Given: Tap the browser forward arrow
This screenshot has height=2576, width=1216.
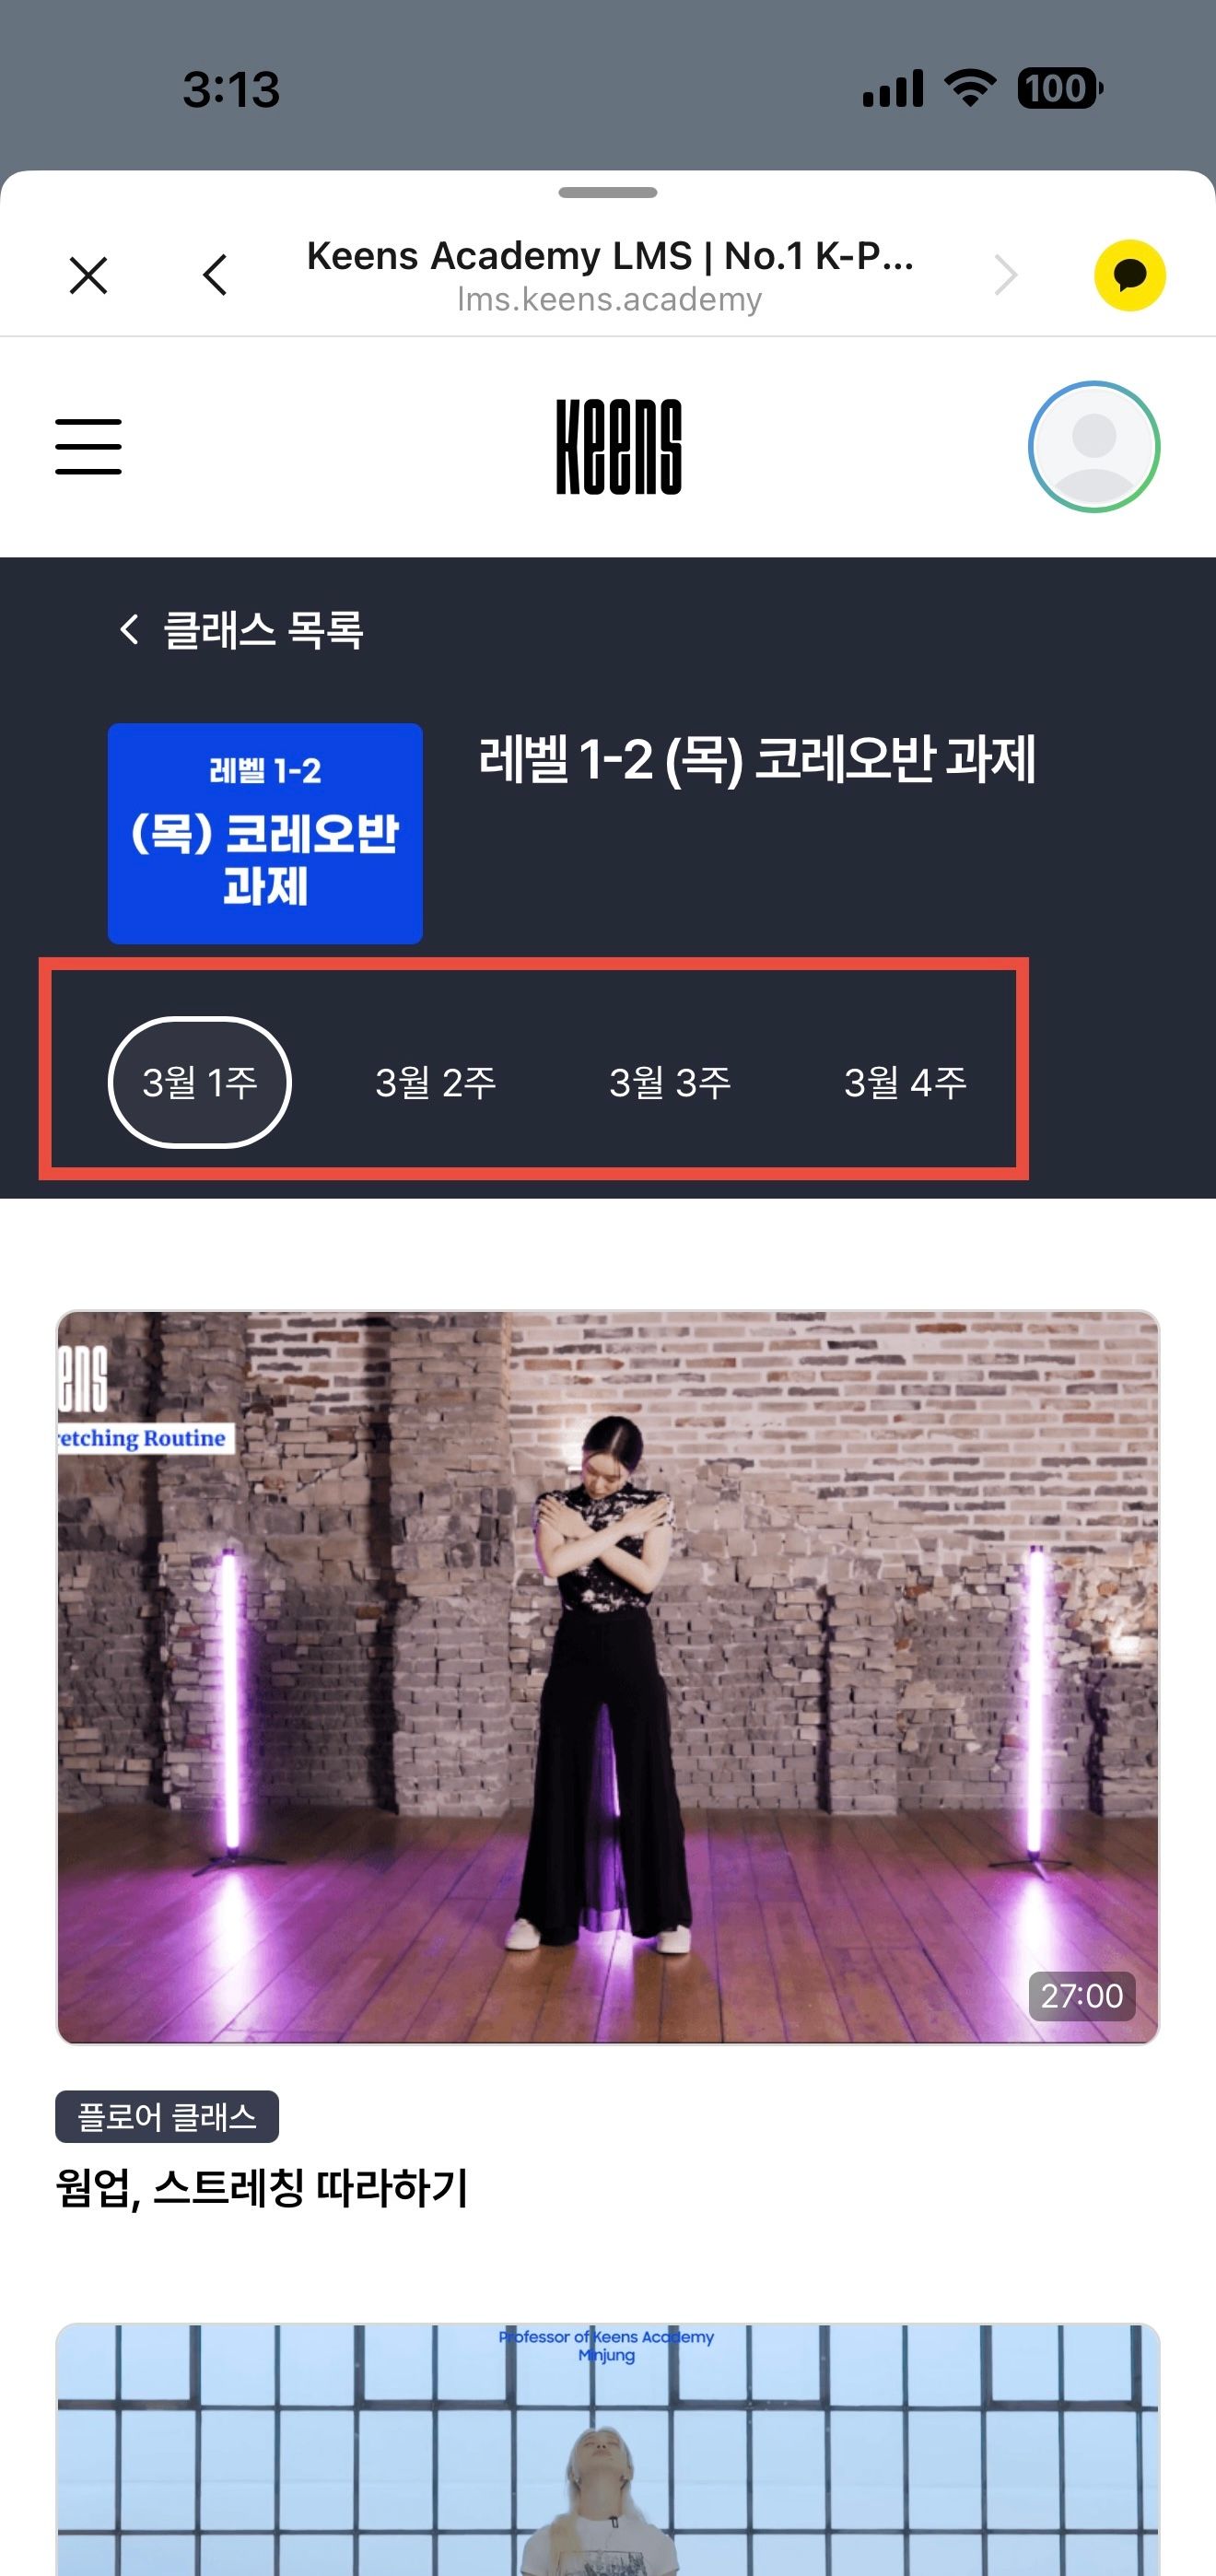Looking at the screenshot, I should (x=1006, y=275).
